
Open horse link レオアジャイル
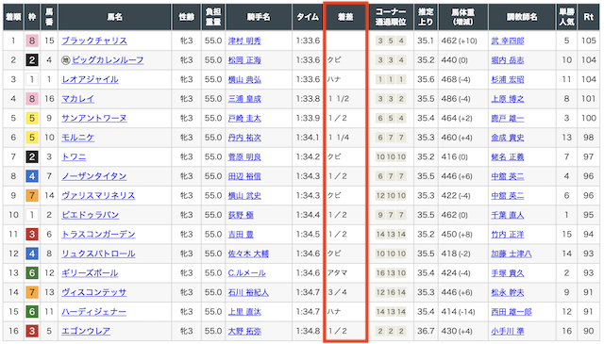tap(91, 80)
